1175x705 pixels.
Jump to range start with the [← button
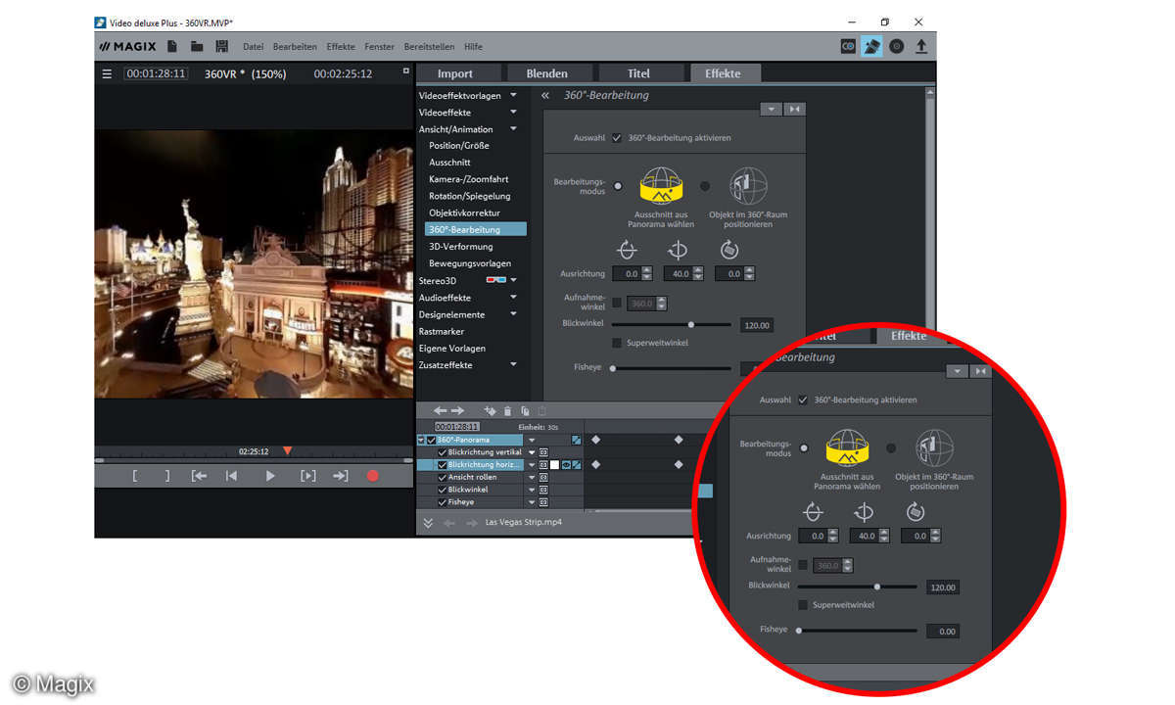199,476
